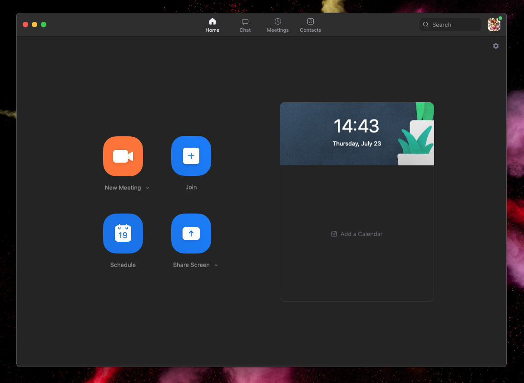Open the Schedule calendar icon
The width and height of the screenshot is (524, 383).
click(123, 234)
